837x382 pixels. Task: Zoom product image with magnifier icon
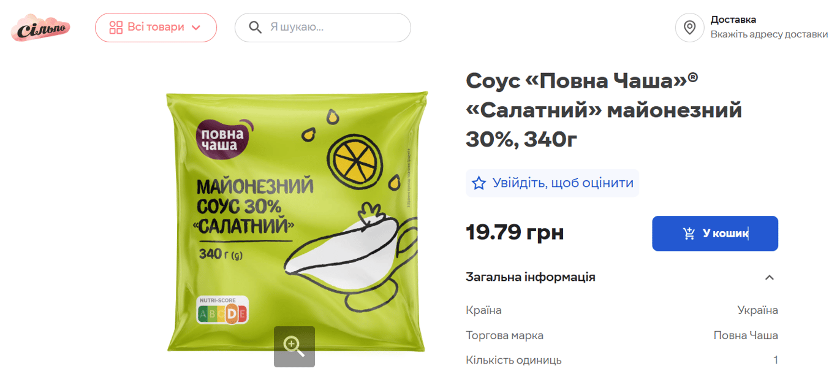[x=294, y=346]
